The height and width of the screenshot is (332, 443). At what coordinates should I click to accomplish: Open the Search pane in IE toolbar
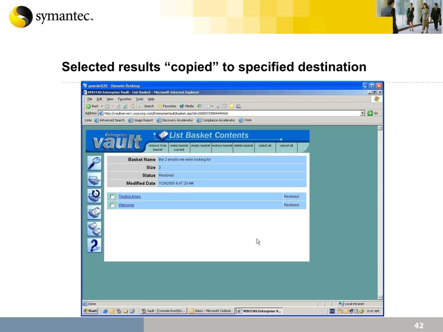coord(146,106)
